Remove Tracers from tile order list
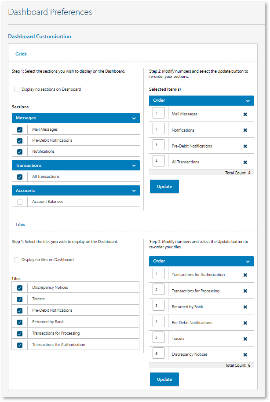The image size is (270, 402). tap(245, 339)
